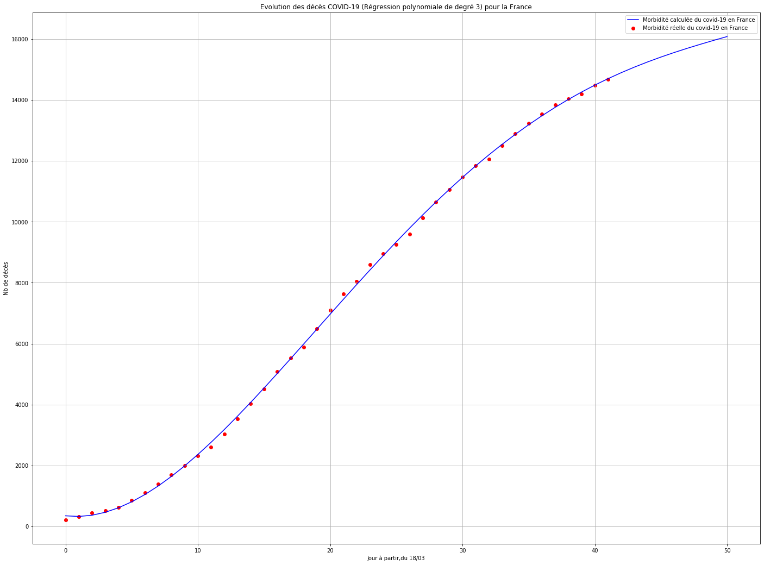This screenshot has width=764, height=565.
Task: Click the blue line legend sample
Action: pyautogui.click(x=634, y=20)
